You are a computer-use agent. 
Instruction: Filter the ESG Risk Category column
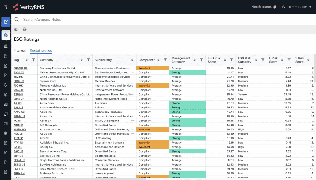tap(263, 60)
